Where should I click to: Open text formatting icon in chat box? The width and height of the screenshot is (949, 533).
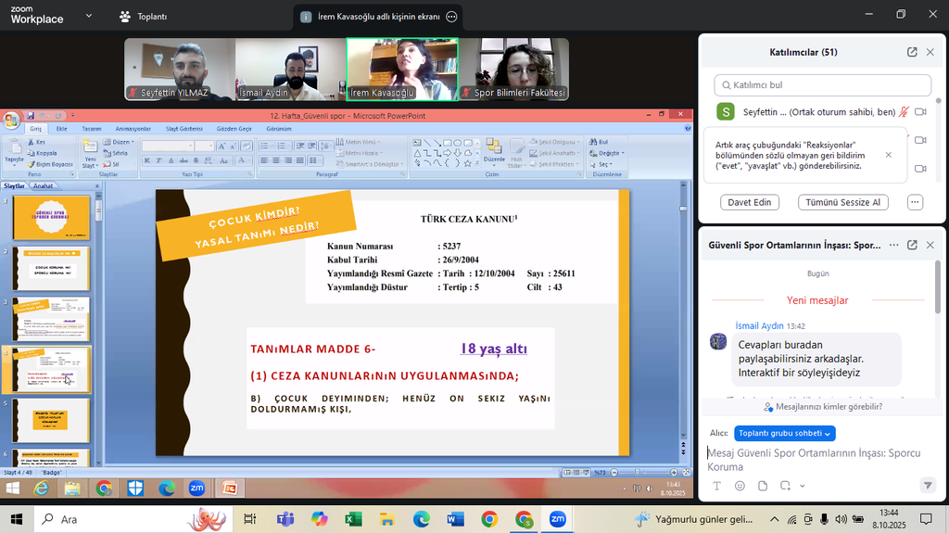tap(716, 486)
